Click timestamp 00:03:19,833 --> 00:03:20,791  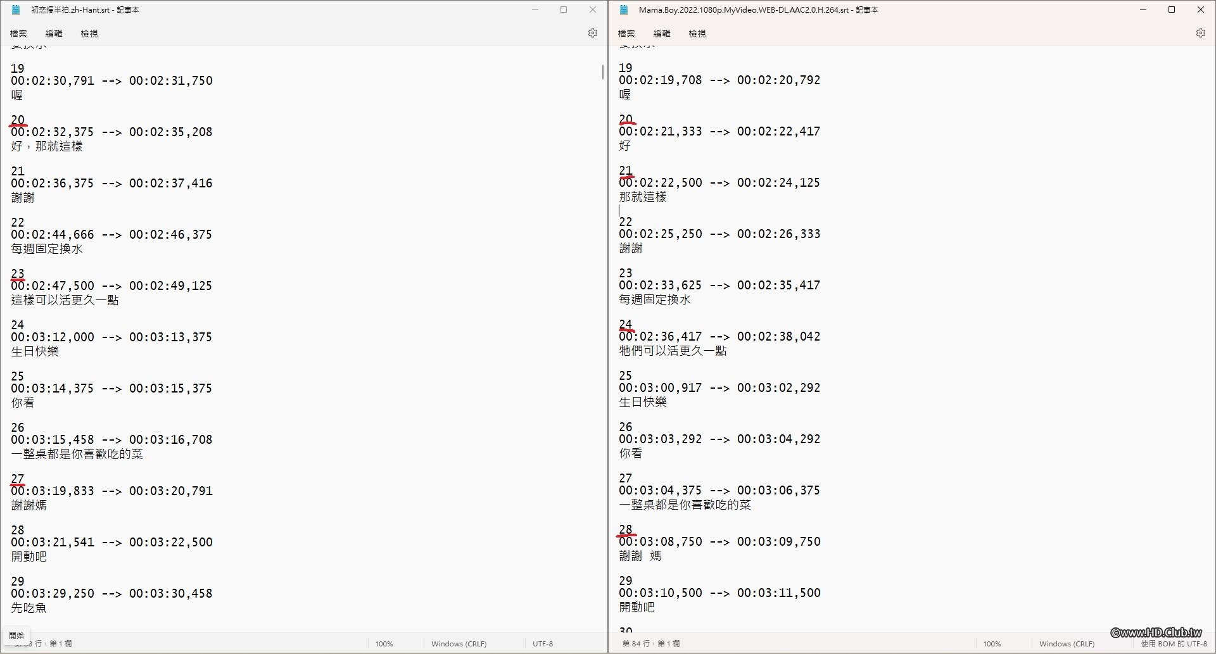coord(111,491)
